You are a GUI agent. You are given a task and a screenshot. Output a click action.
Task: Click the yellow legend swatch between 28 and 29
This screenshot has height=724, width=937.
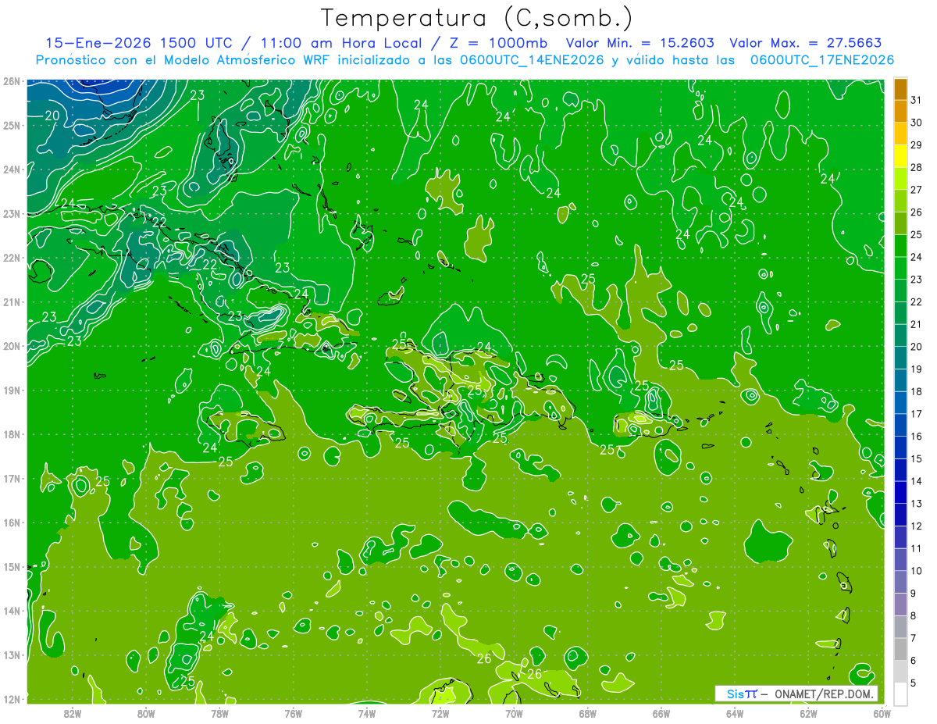(x=900, y=155)
